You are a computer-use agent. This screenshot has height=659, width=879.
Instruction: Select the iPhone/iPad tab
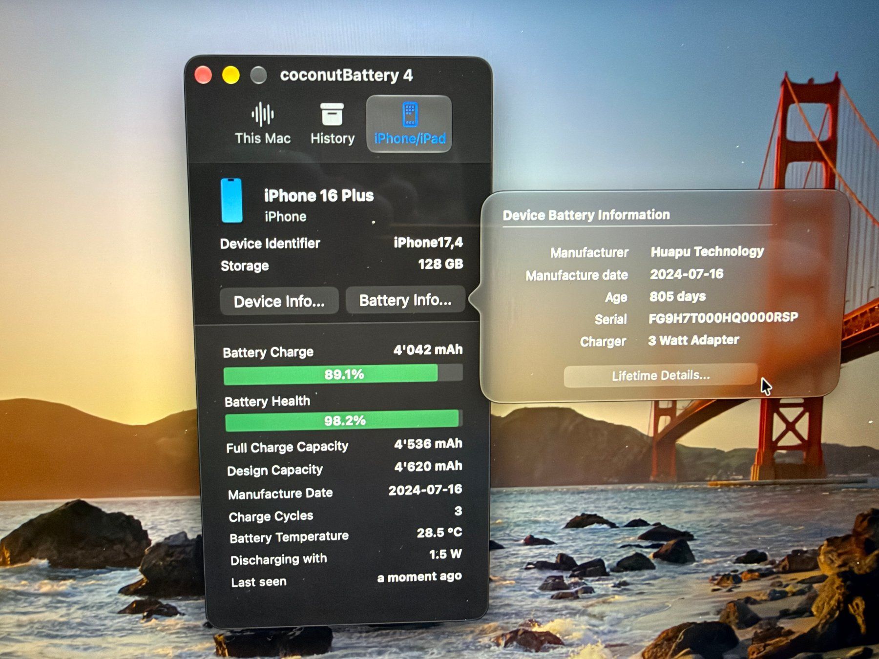point(409,124)
